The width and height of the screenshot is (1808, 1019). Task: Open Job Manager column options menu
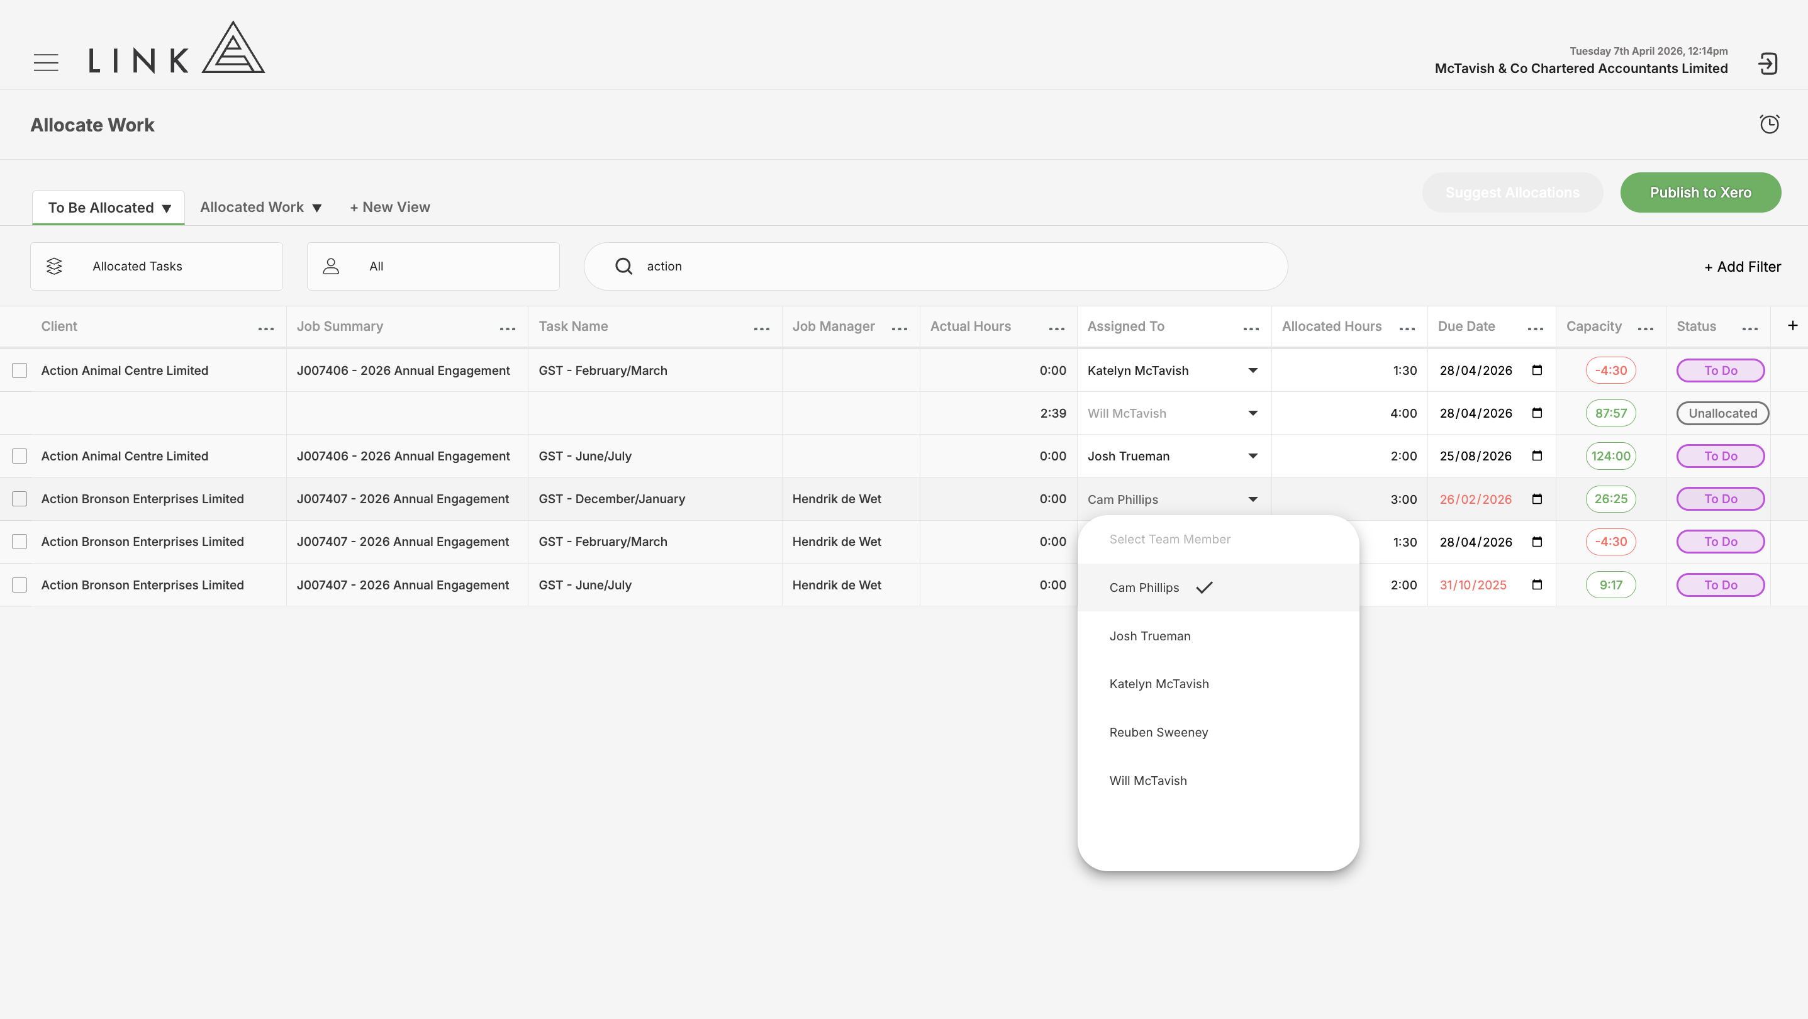899,328
